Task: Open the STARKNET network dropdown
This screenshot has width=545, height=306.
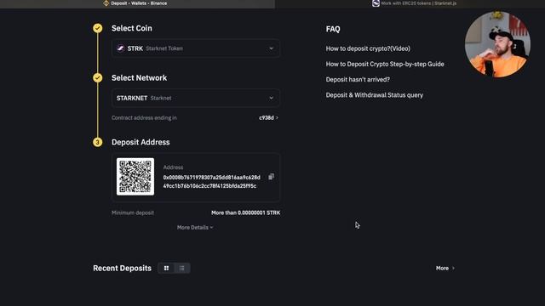Action: [x=196, y=99]
